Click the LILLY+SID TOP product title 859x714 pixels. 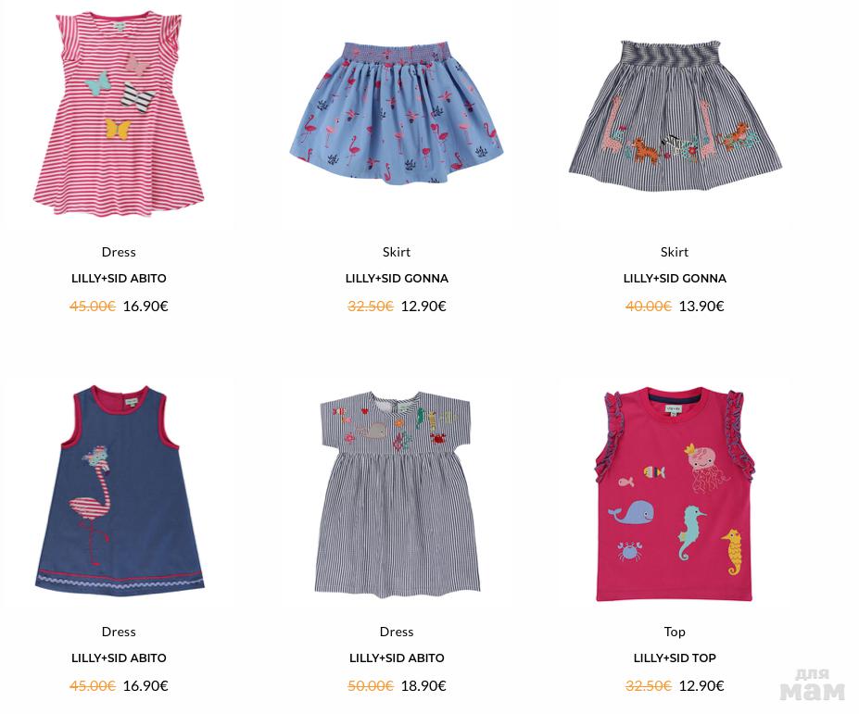(x=675, y=658)
